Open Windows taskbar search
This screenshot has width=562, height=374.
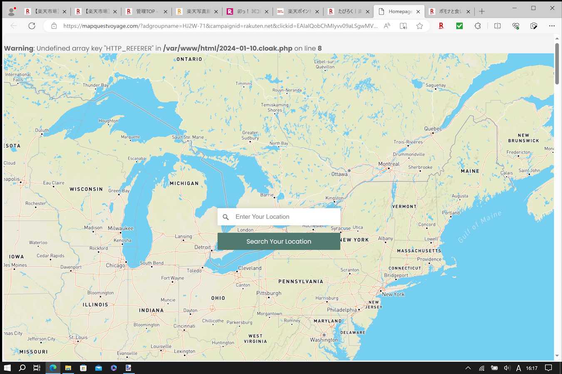tap(22, 368)
